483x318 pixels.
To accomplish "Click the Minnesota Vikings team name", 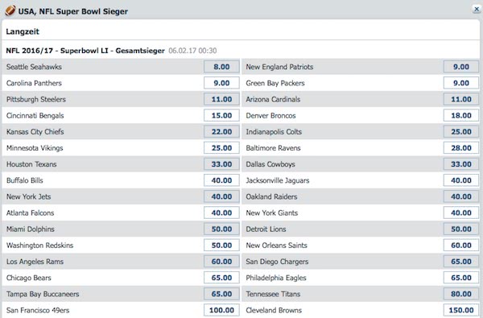I will (35, 148).
